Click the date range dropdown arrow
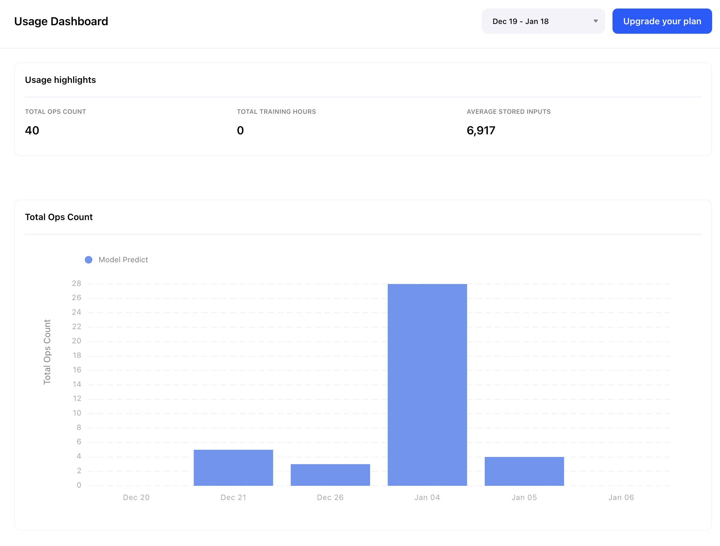Viewport: 720px width, 546px height. pos(596,21)
